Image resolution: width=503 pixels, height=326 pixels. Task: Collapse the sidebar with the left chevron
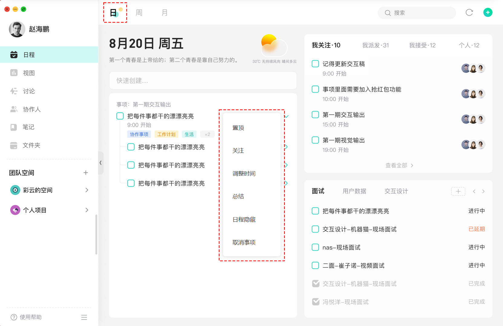point(101,163)
